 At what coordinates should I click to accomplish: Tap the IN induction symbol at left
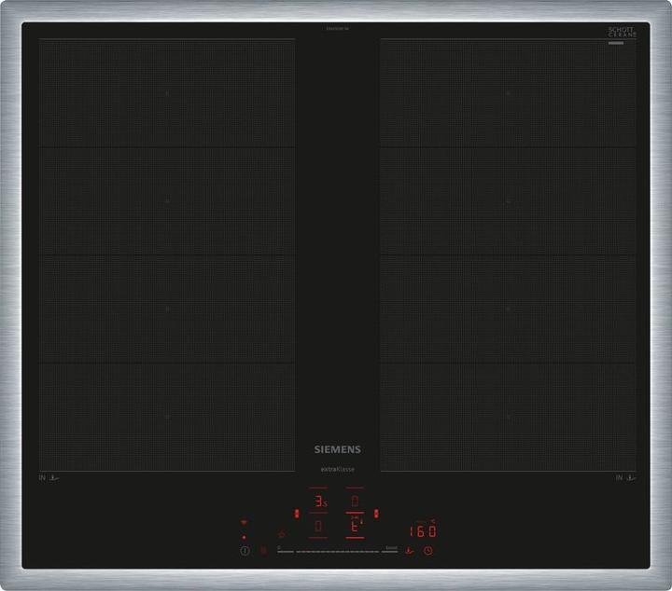click(49, 478)
